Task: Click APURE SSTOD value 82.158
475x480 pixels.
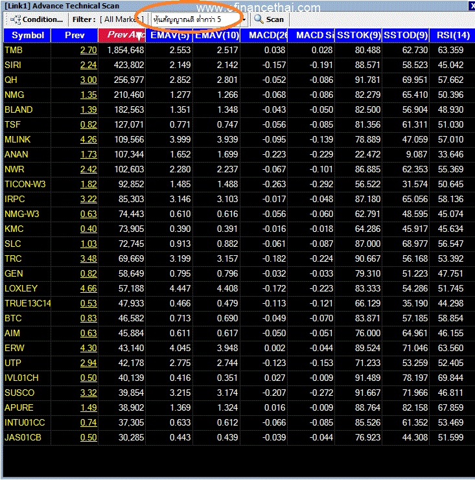Action: pos(415,407)
